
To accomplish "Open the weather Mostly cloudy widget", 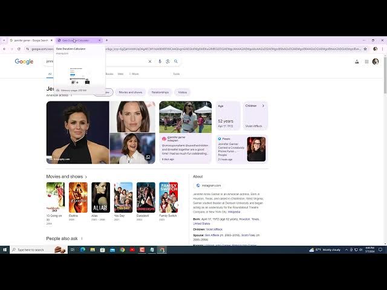I will (x=325, y=250).
